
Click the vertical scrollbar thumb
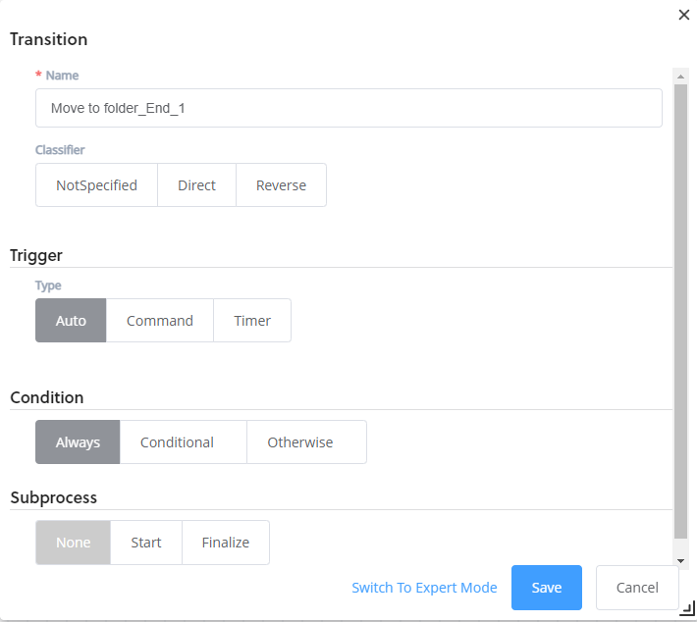point(680,311)
